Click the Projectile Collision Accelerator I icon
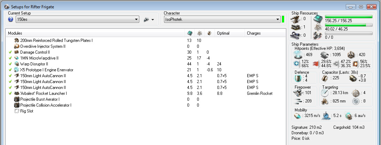Viewport: 381px width, 145px height. tap(16, 105)
